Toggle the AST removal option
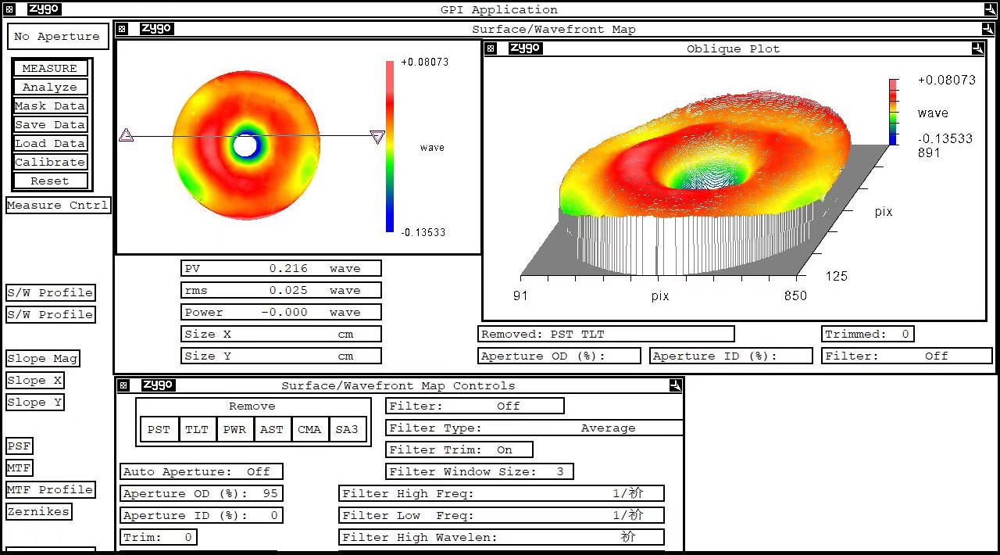This screenshot has width=1000, height=555. tap(272, 429)
